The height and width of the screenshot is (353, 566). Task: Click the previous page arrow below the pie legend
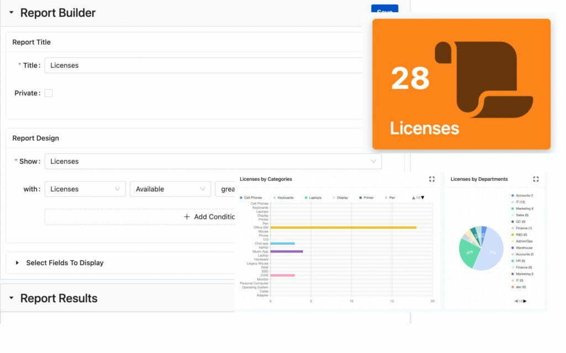(515, 301)
